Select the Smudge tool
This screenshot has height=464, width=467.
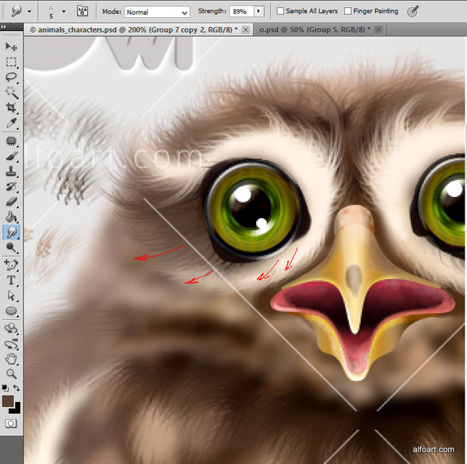click(x=12, y=232)
